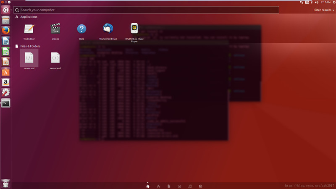Open the Text Editor application
336x189 pixels.
pyautogui.click(x=29, y=29)
